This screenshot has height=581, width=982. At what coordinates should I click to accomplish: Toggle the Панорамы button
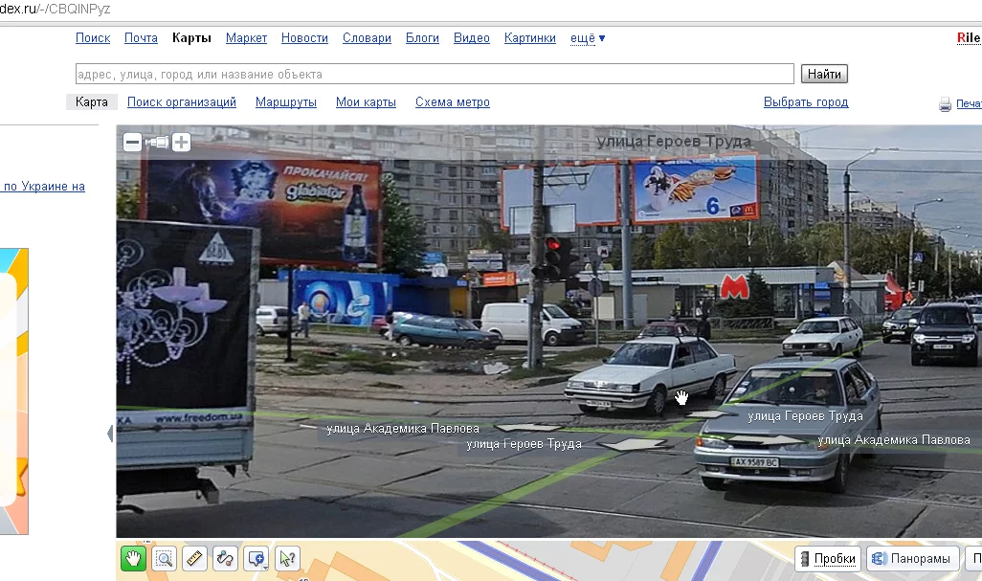913,558
